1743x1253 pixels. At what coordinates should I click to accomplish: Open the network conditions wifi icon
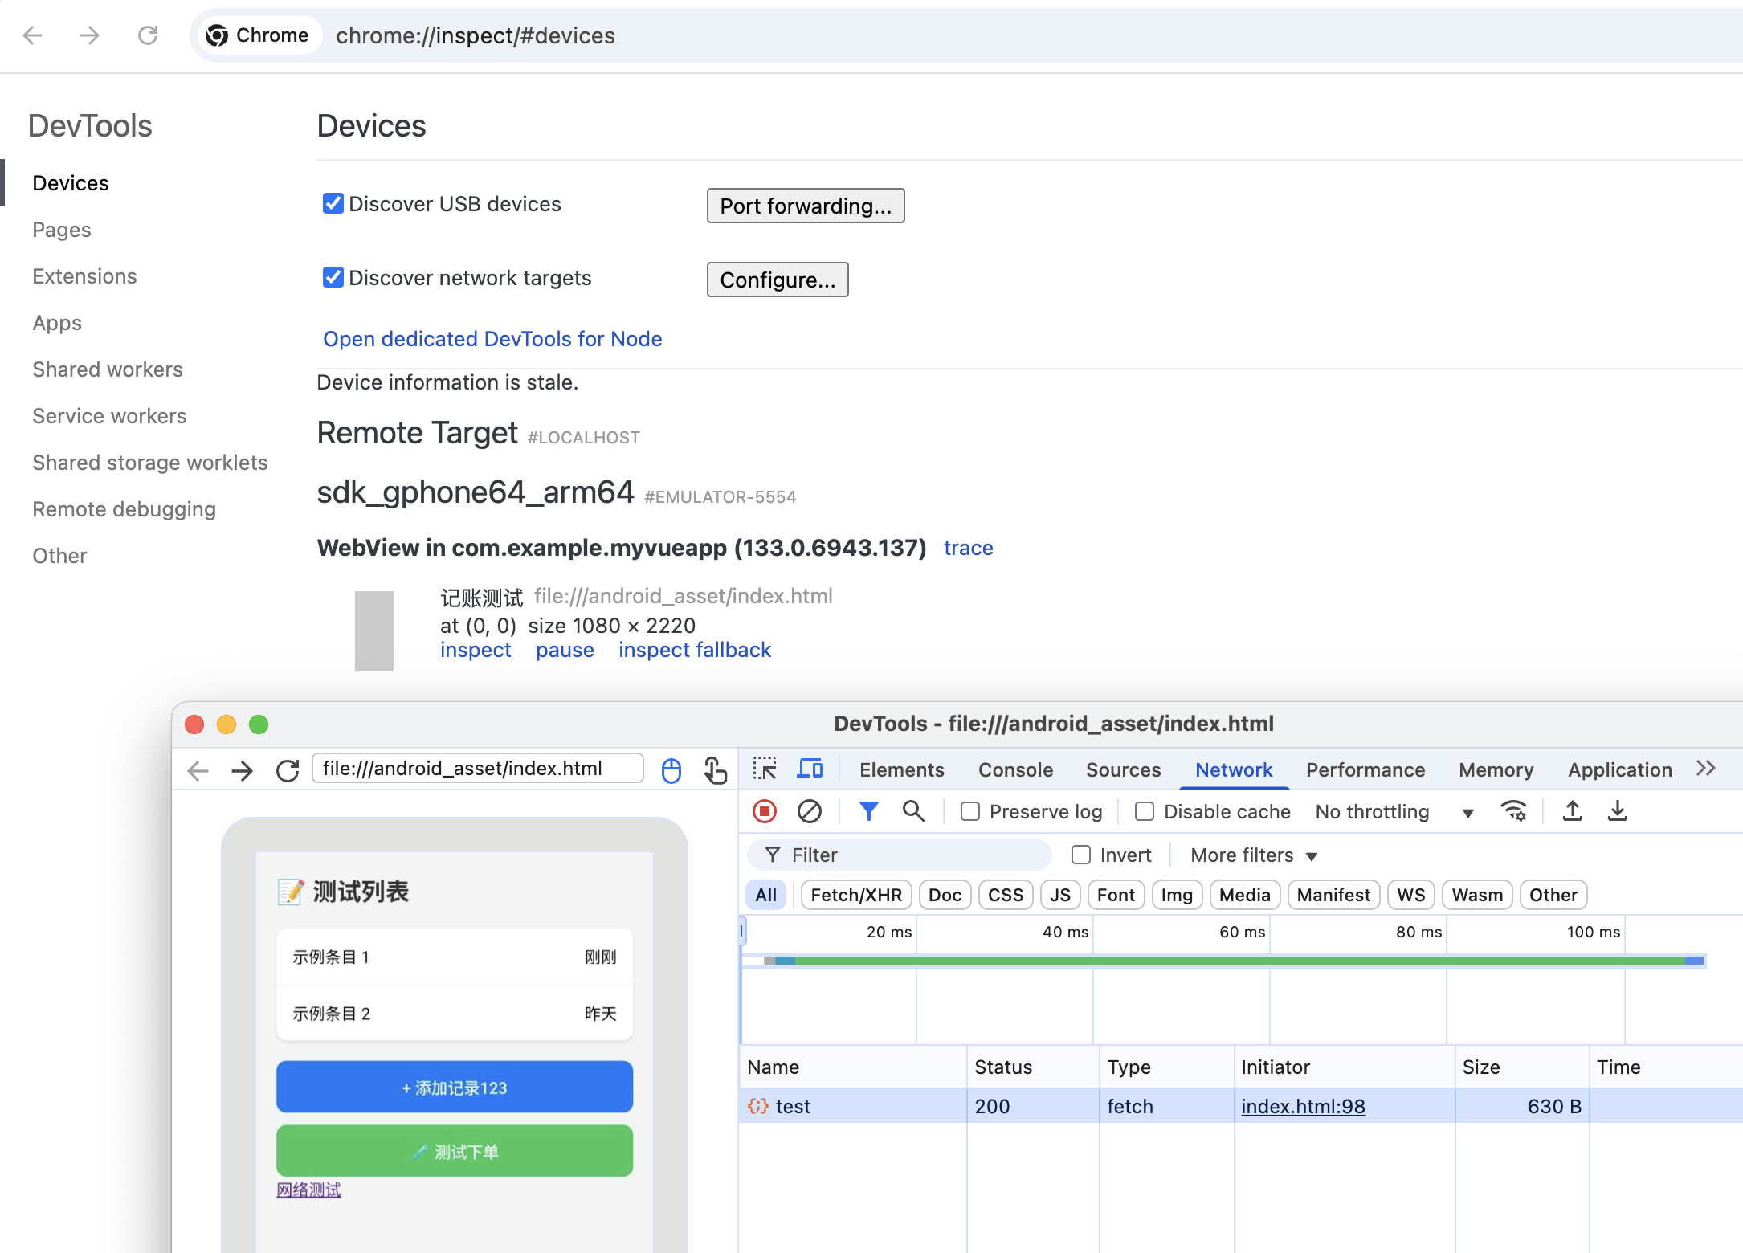[1514, 811]
